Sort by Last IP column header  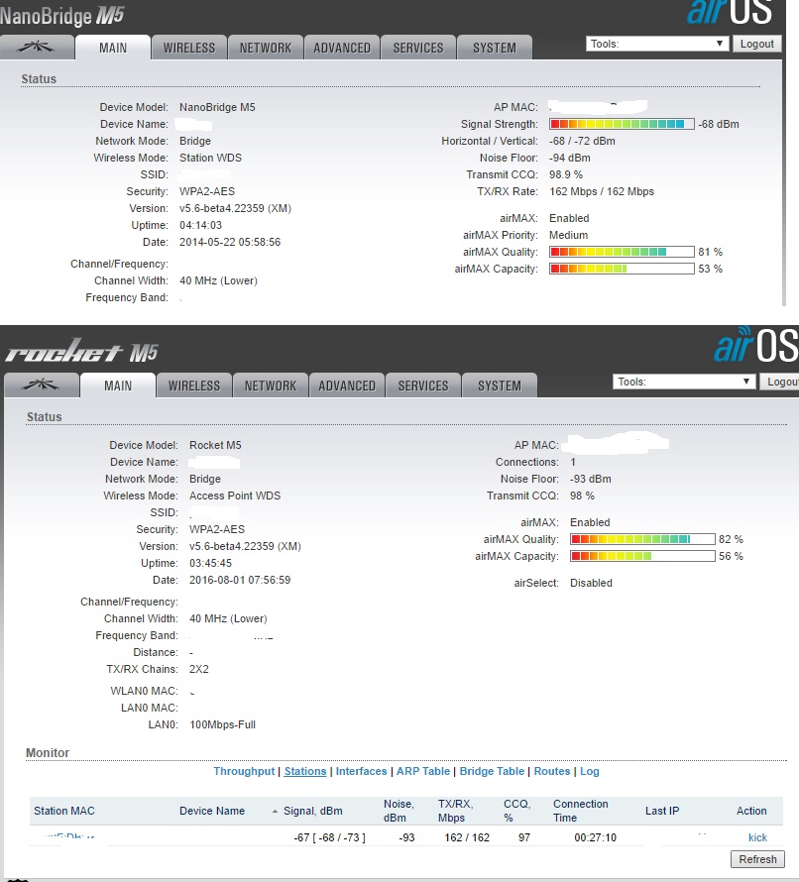662,811
